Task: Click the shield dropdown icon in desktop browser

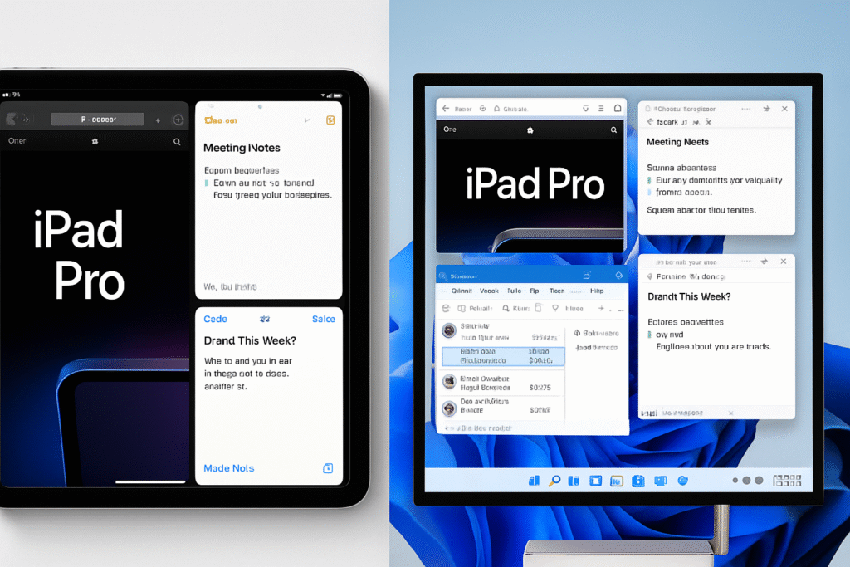Action: point(585,109)
